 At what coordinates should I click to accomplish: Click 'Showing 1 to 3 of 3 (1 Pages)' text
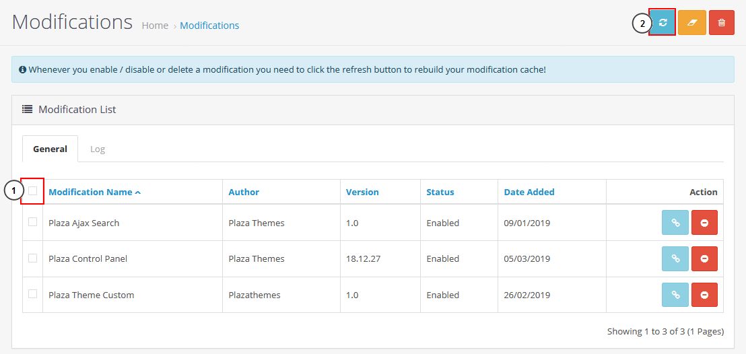click(x=666, y=332)
